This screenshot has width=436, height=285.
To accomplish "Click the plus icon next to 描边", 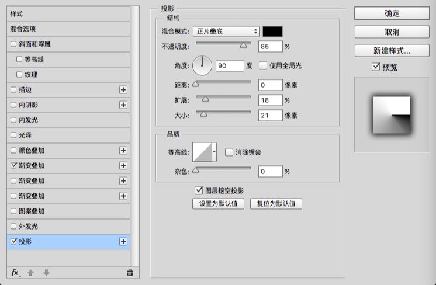I will point(123,90).
